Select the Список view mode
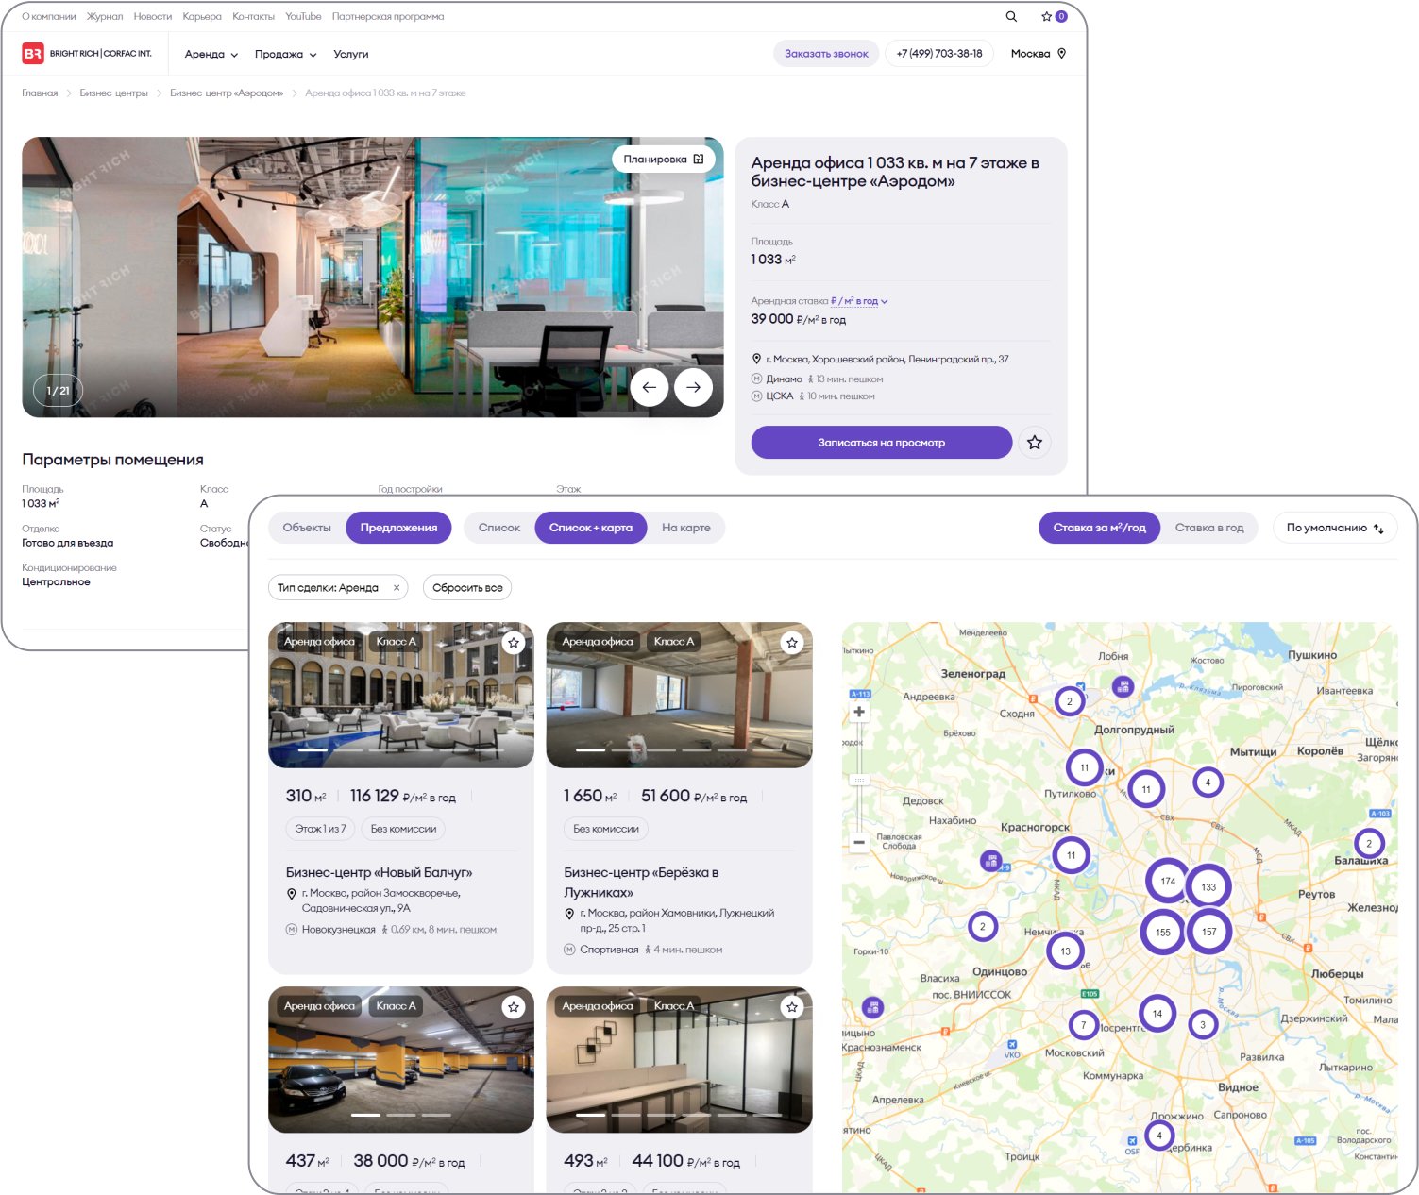The image size is (1419, 1195). (x=499, y=528)
